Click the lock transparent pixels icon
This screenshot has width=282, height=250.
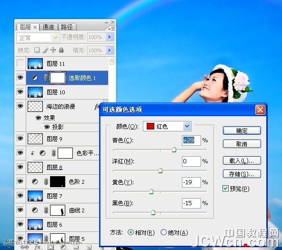click(37, 50)
